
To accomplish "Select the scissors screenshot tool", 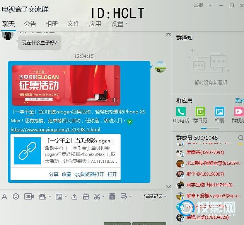I will click(x=97, y=196).
